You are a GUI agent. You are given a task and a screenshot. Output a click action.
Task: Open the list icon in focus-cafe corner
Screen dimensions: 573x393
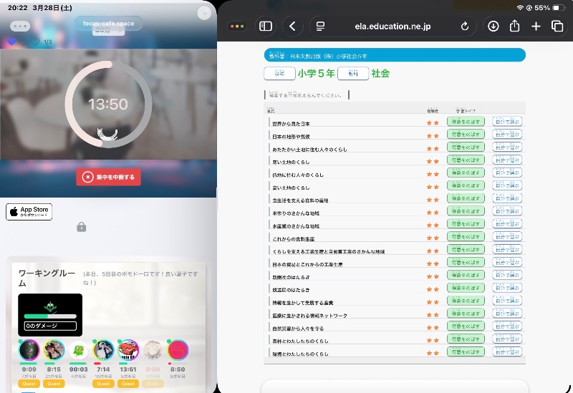coord(204,13)
